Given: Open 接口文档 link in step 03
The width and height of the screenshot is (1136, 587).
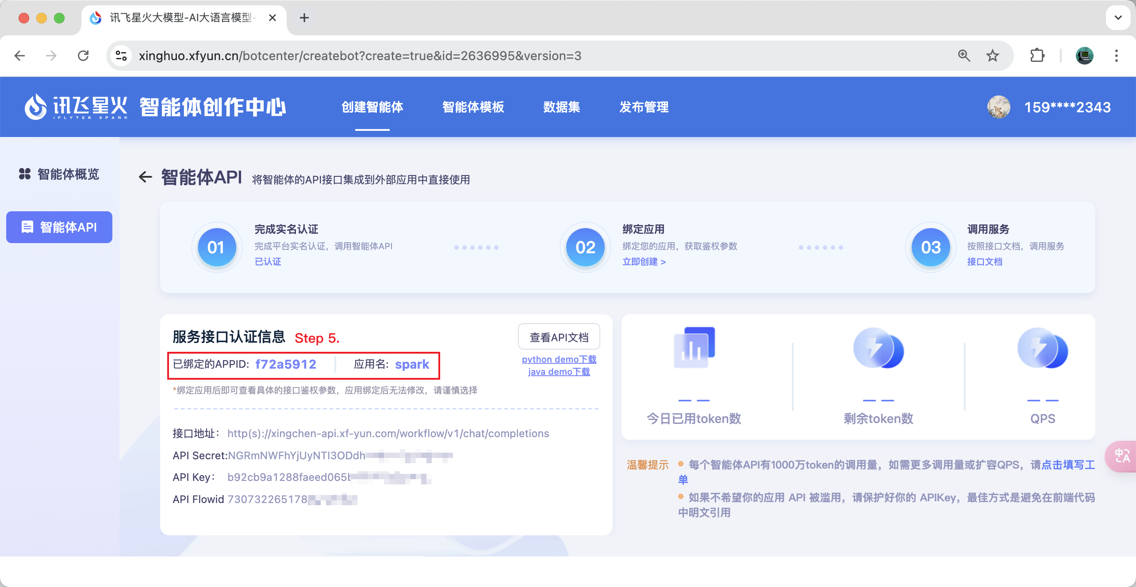Looking at the screenshot, I should [x=984, y=262].
